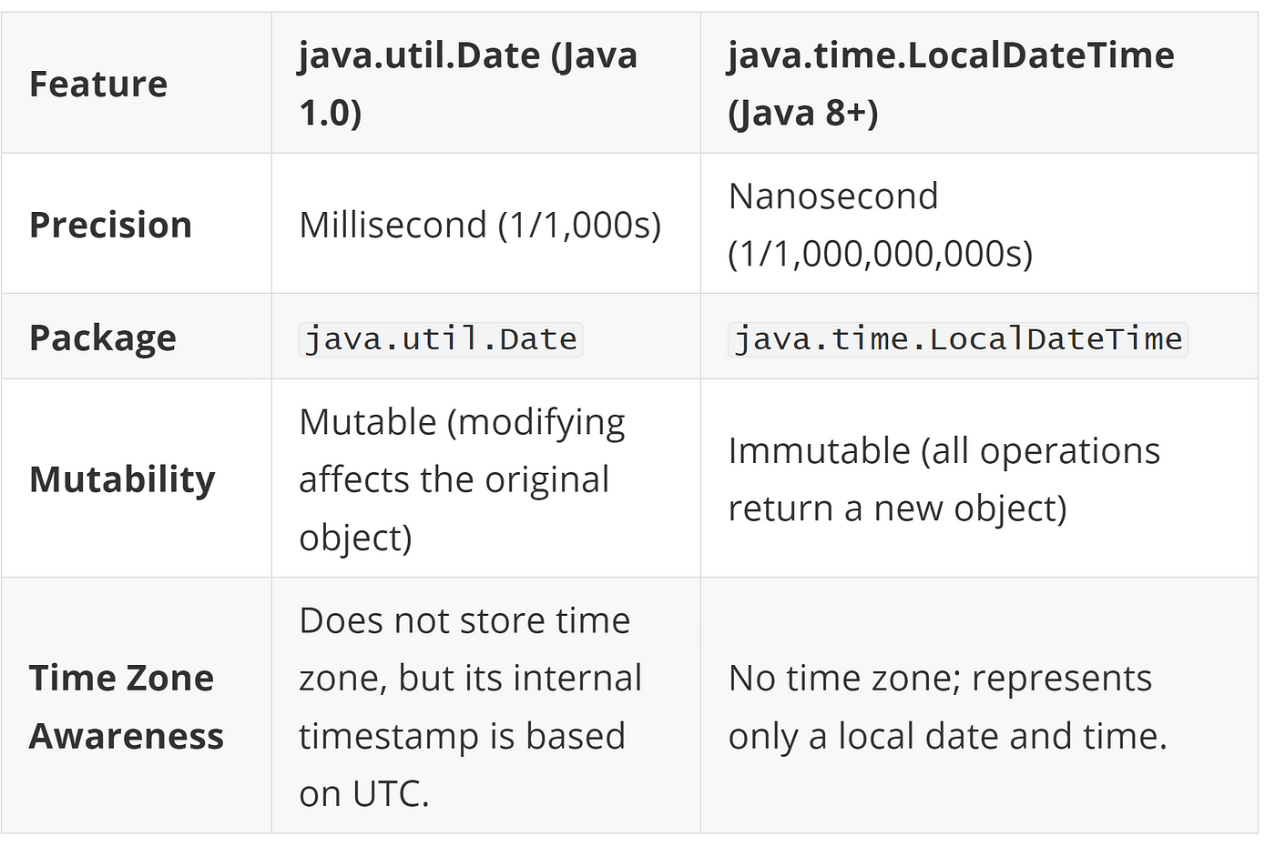Click the Immutable (all operations) cell
Screen dimensions: 1275x846
[x=979, y=478]
